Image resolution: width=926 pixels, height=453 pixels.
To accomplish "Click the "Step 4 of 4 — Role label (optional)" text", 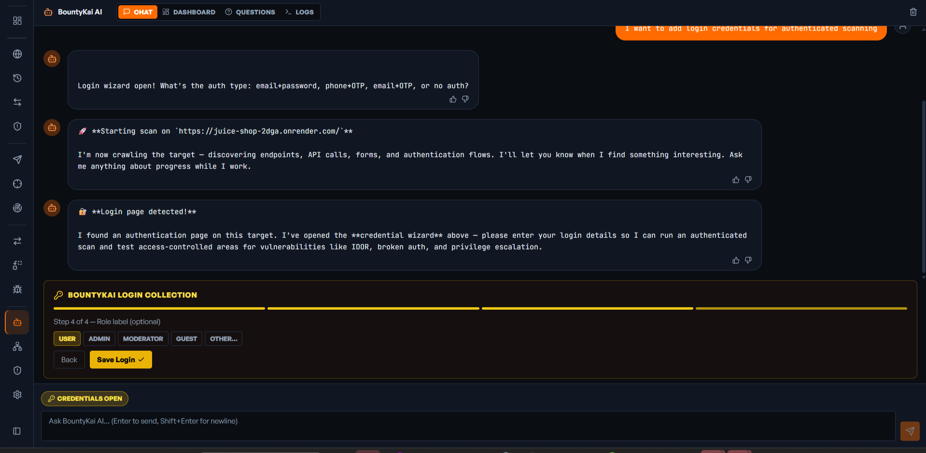I will click(107, 322).
